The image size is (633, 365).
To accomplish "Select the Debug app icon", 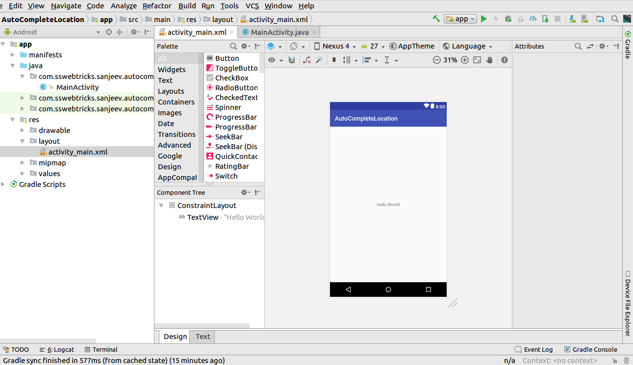I will point(507,19).
